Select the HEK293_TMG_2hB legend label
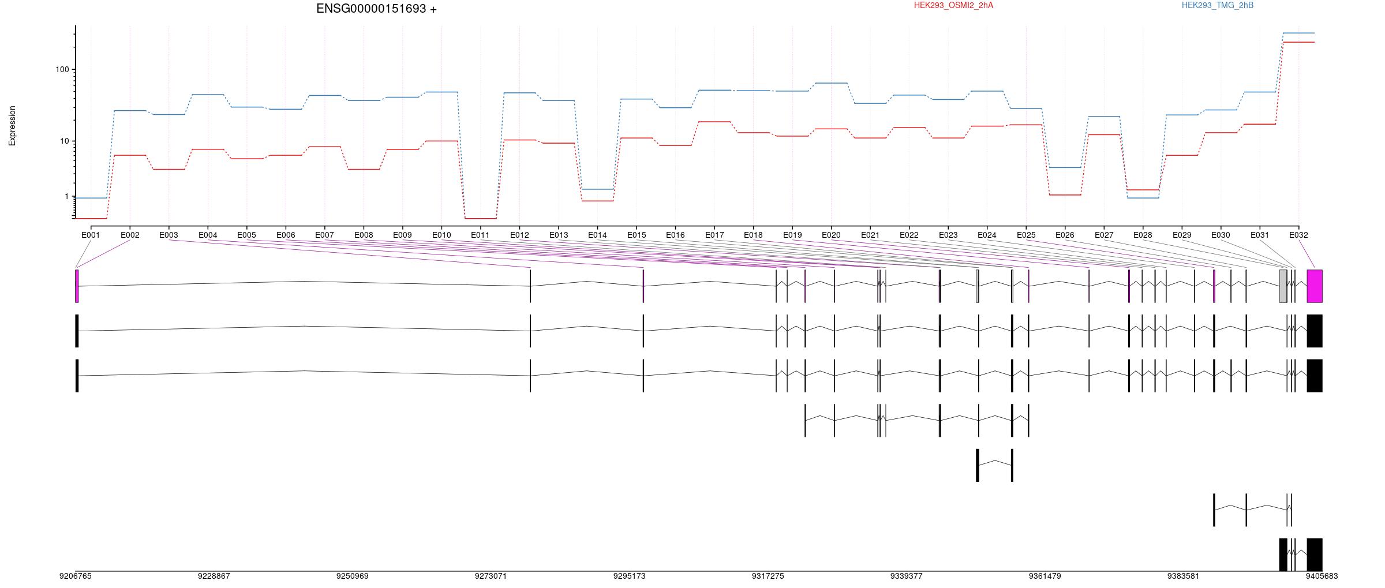Viewport: 1385px width, 588px height. coord(1218,5)
